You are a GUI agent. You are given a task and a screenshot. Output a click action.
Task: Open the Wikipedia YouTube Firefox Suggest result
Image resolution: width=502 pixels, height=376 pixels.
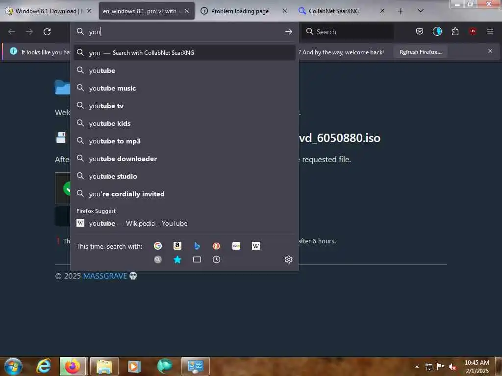pos(184,223)
